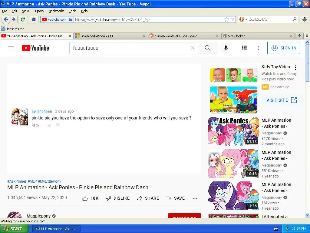Open the File menu
This screenshot has width=310, height=233.
[x=5, y=11]
